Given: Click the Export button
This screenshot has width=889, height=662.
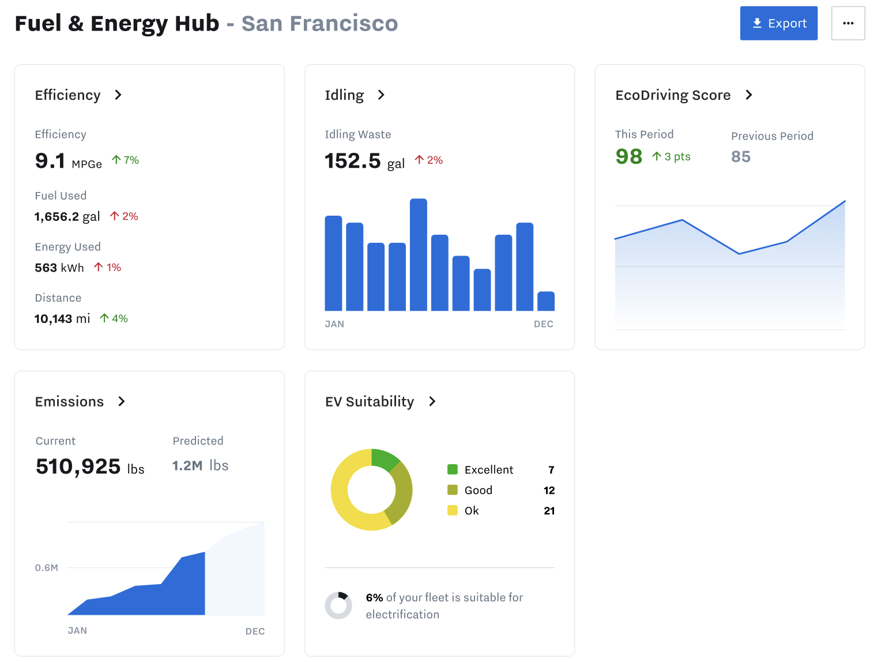Looking at the screenshot, I should click(x=779, y=22).
